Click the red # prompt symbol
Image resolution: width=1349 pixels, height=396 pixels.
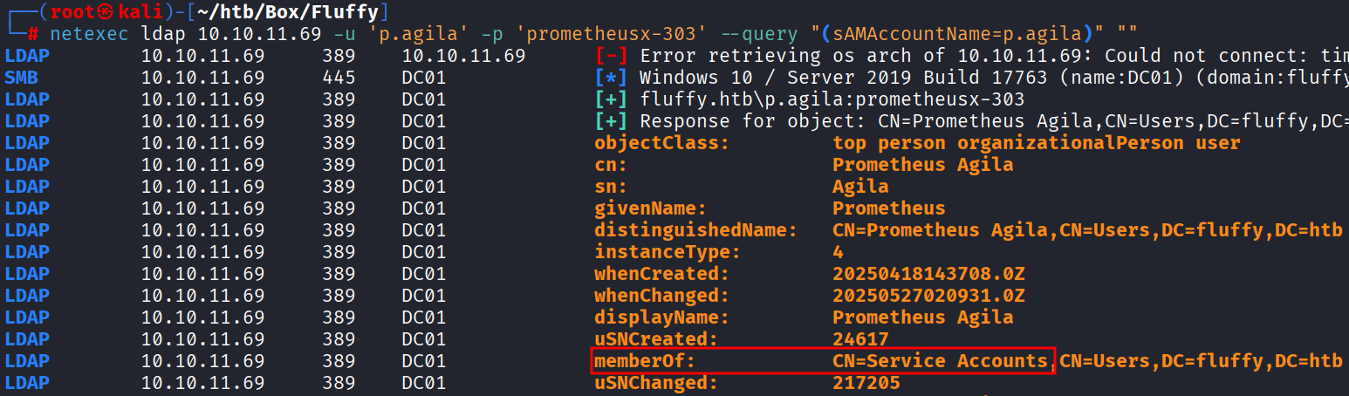32,35
